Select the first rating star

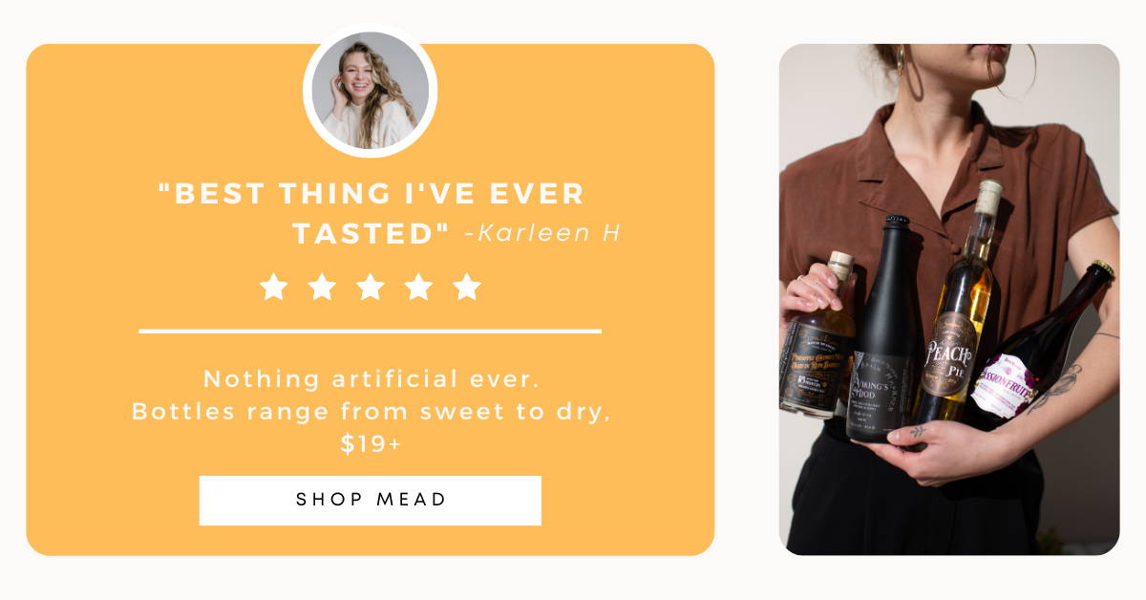[x=274, y=287]
